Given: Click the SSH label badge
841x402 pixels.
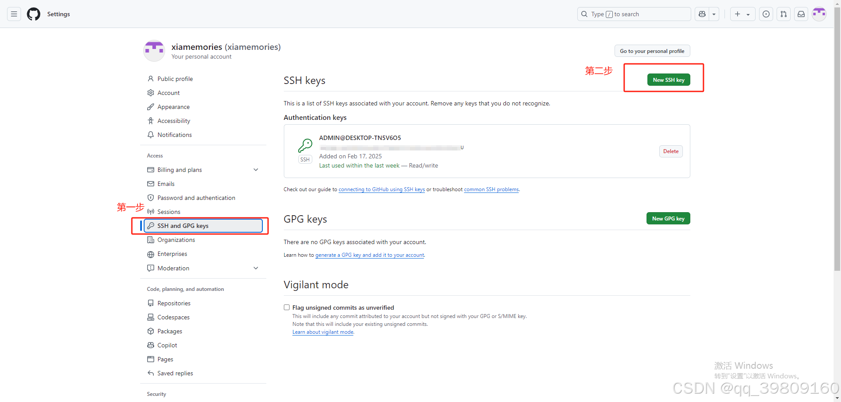Looking at the screenshot, I should pyautogui.click(x=305, y=160).
